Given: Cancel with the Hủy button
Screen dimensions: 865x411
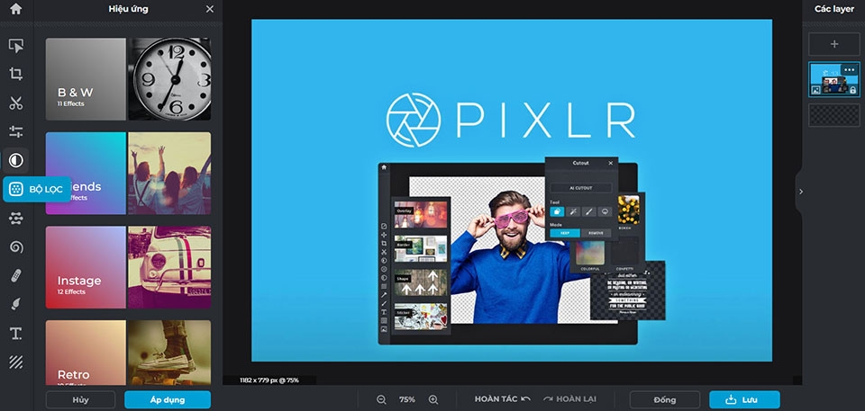Looking at the screenshot, I should click(80, 399).
